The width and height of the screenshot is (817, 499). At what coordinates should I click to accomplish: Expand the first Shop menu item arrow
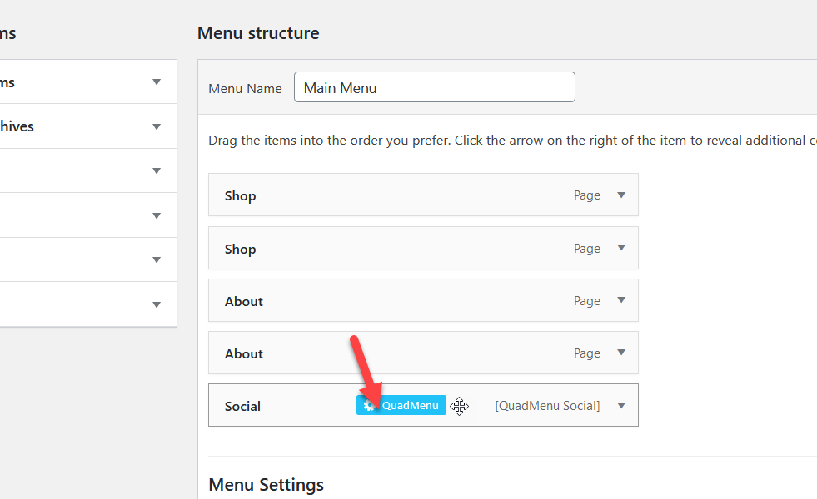coord(621,195)
